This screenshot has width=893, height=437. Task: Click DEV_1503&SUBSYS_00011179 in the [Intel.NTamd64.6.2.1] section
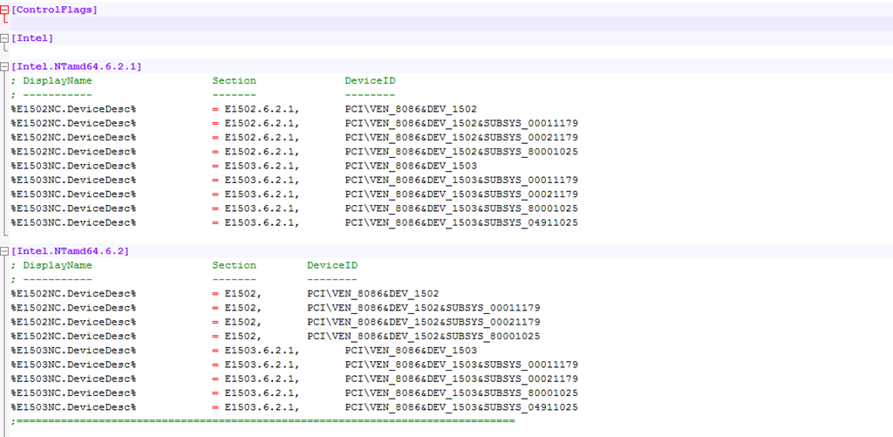(461, 181)
